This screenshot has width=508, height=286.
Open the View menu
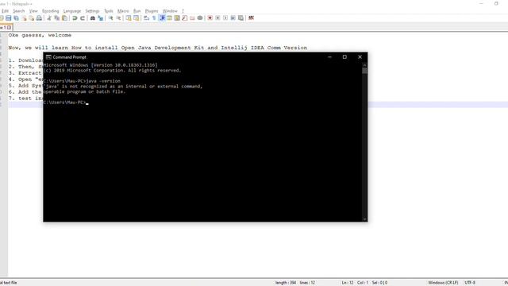[33, 11]
